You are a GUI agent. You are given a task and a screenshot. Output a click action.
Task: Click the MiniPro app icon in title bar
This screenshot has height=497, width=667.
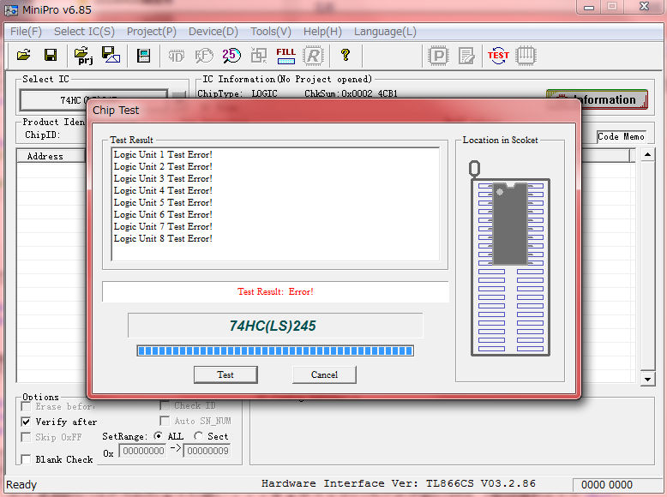(x=11, y=10)
